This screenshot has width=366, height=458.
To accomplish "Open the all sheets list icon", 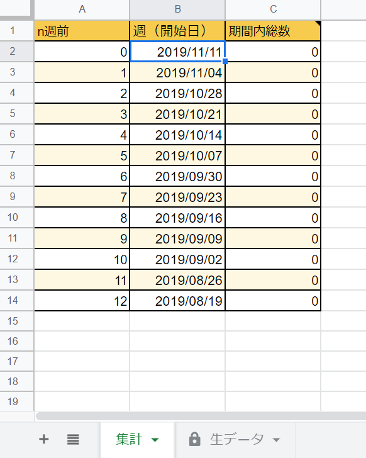I will (x=73, y=439).
